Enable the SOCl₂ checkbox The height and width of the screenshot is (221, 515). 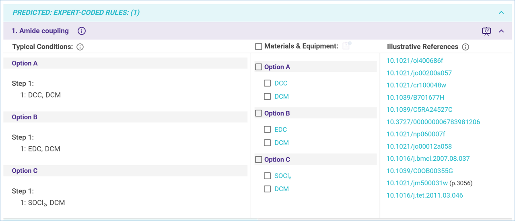(x=267, y=176)
